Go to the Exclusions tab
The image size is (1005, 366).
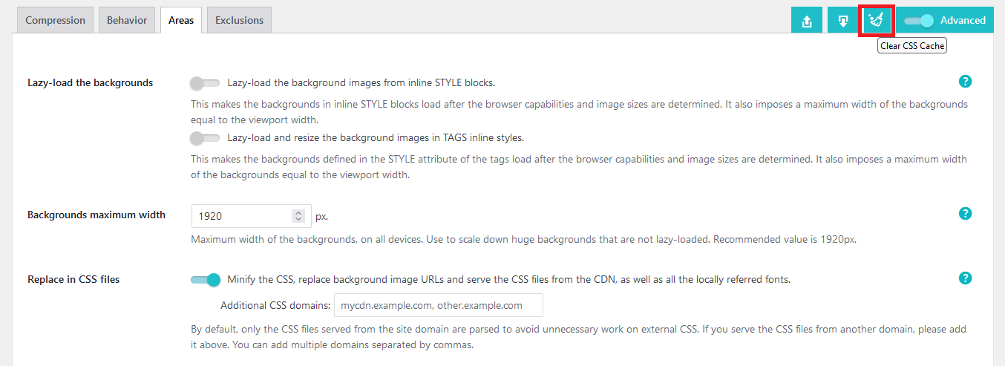click(239, 20)
